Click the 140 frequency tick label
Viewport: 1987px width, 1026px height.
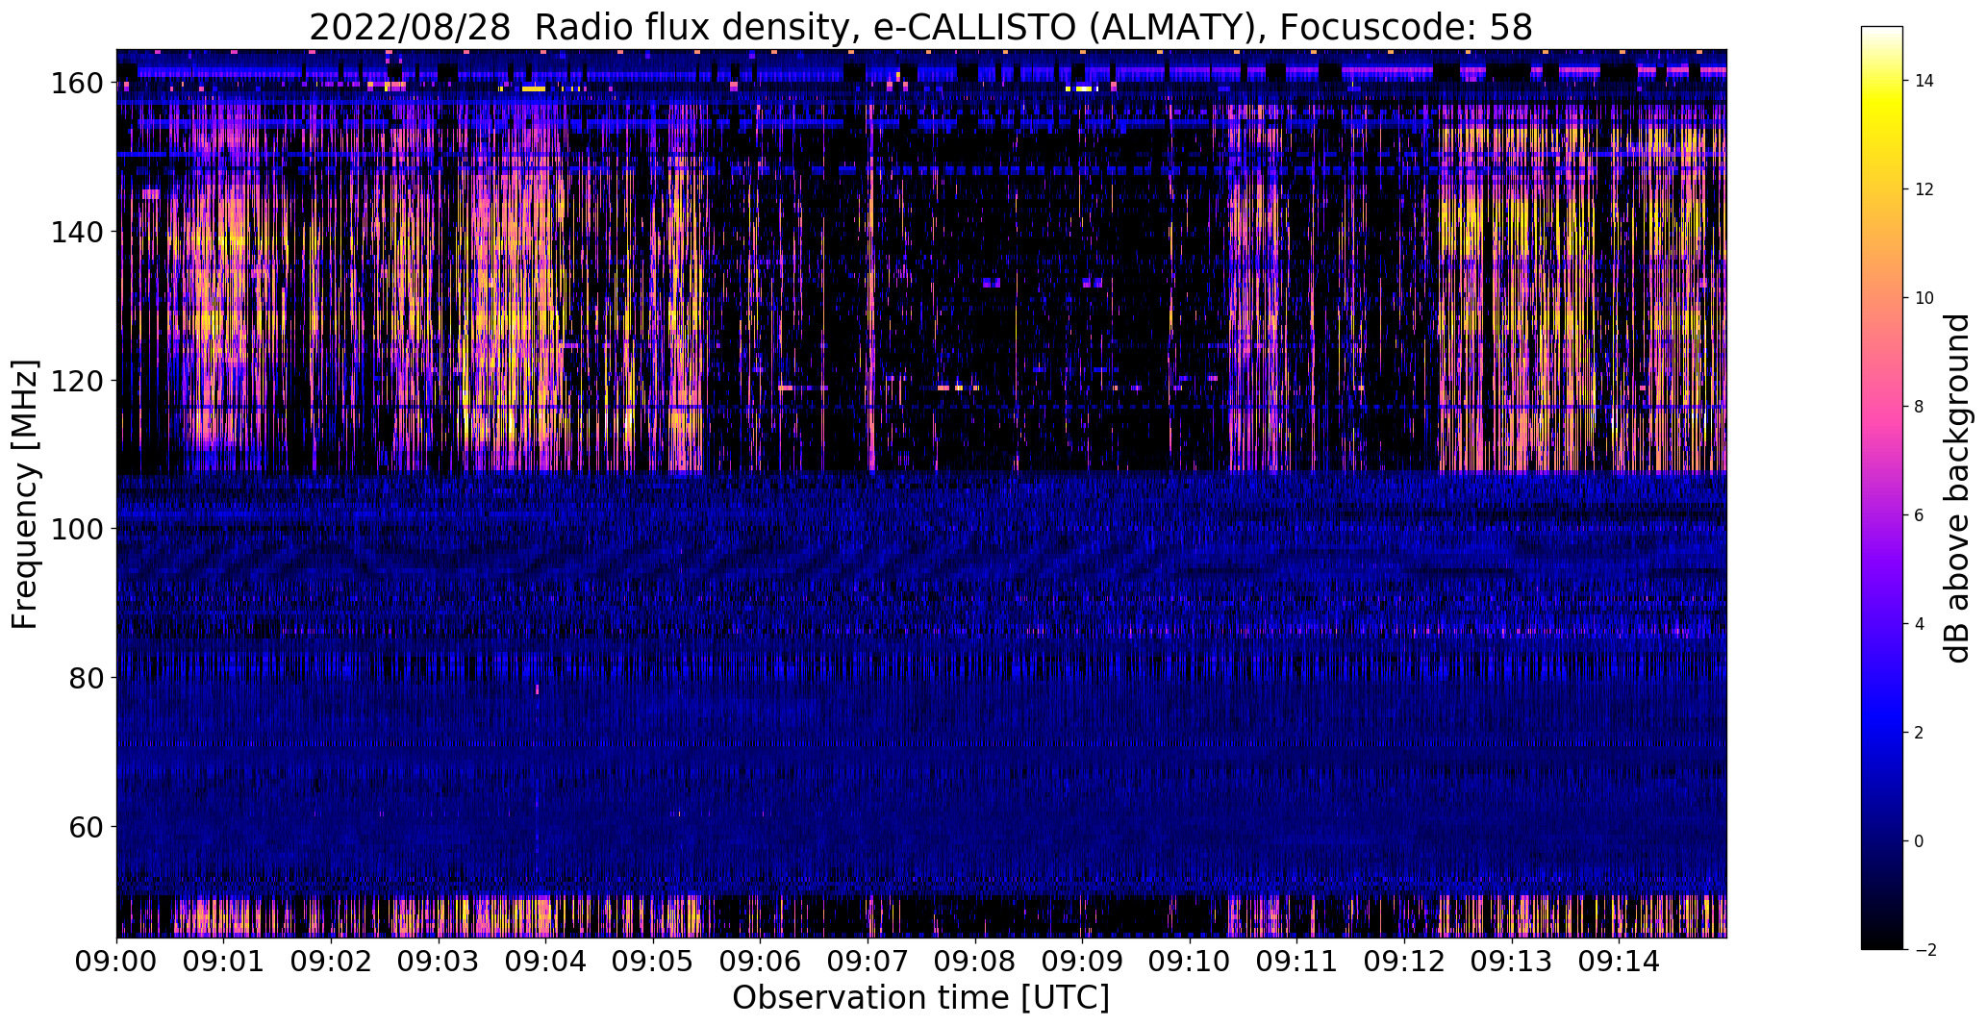click(x=78, y=232)
